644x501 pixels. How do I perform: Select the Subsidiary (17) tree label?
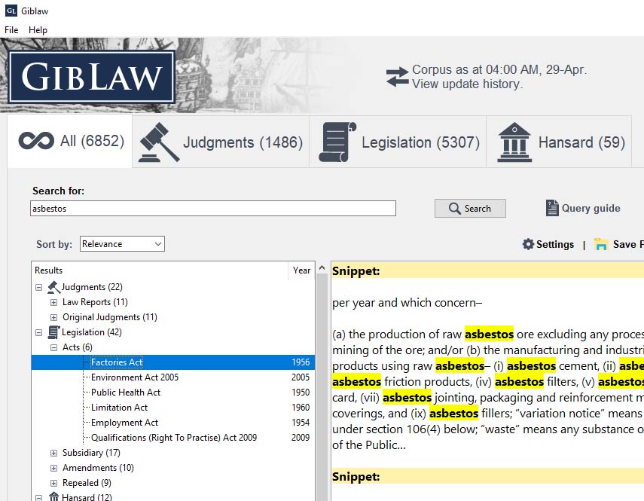(x=91, y=453)
